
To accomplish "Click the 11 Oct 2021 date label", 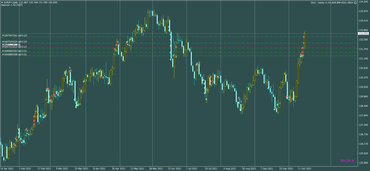I will (x=305, y=169).
